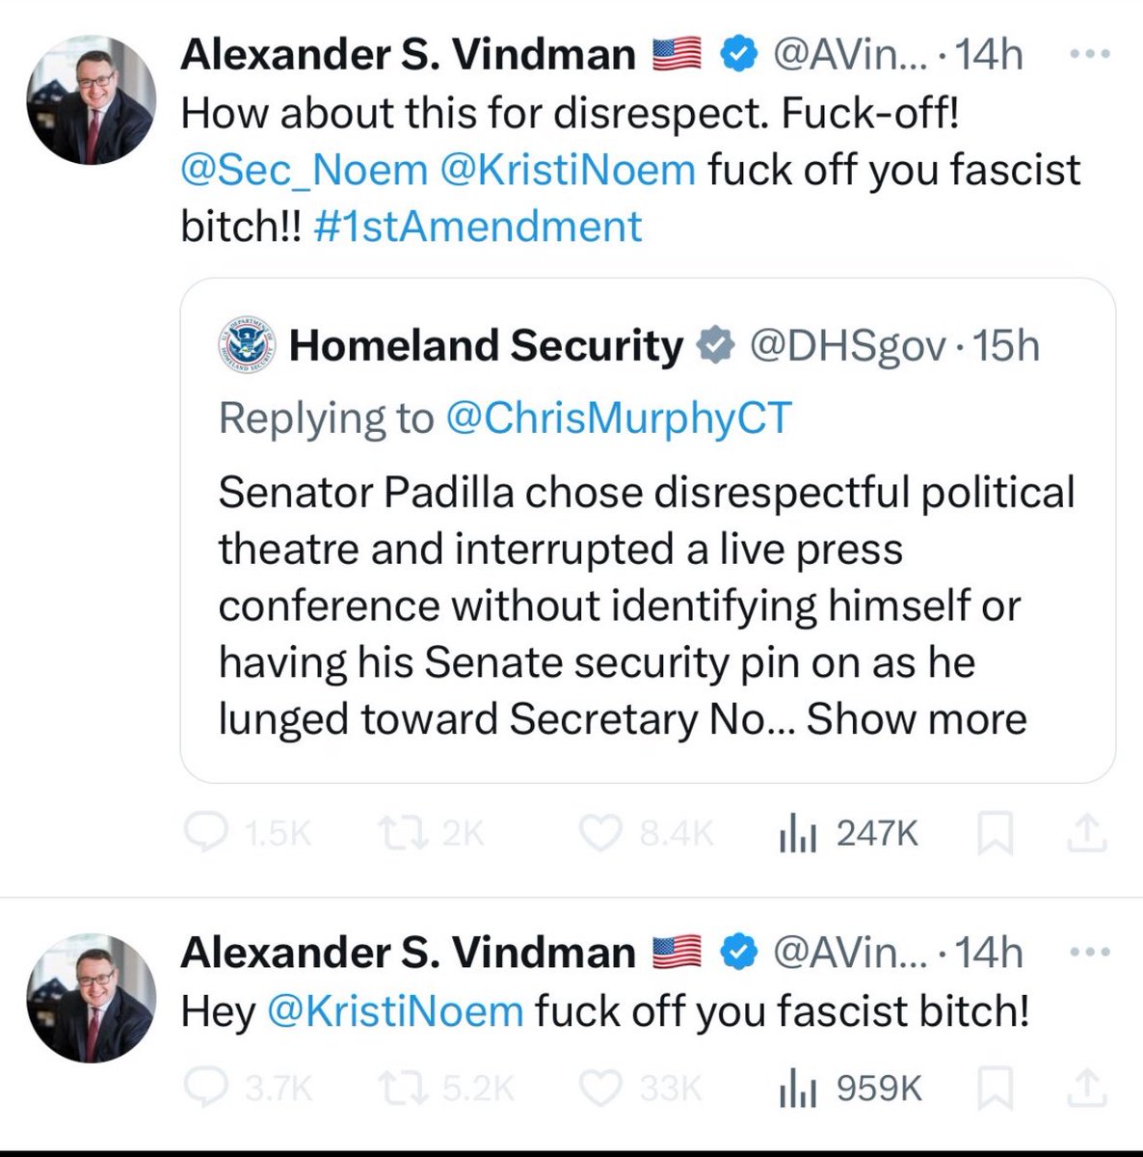
Task: Open the Homeland Security quoted tweet
Action: click(646, 578)
